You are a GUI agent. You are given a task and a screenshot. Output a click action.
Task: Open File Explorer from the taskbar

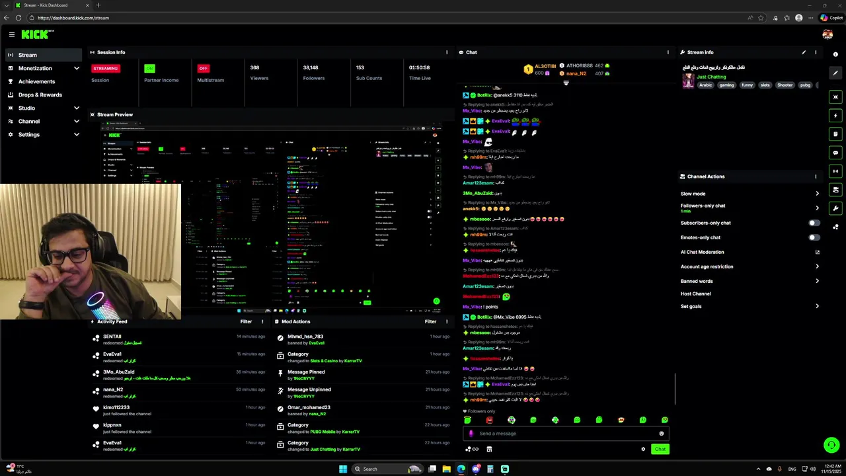coord(446,469)
